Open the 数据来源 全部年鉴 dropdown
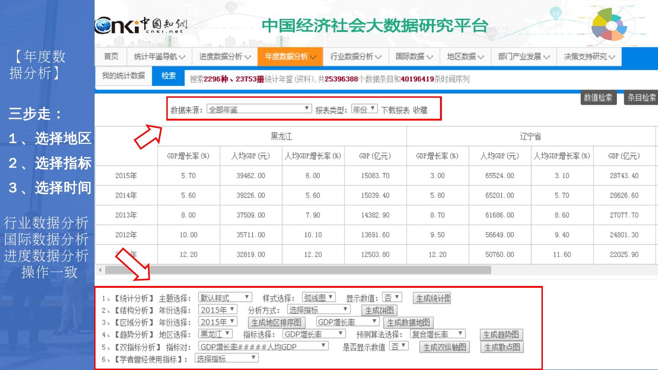The height and width of the screenshot is (370, 658). 259,109
